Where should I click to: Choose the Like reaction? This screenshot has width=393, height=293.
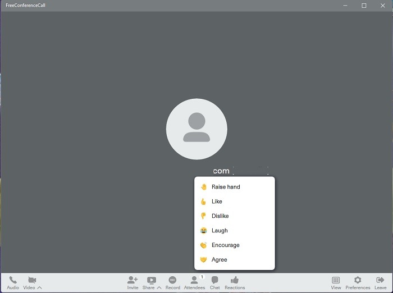pos(235,202)
